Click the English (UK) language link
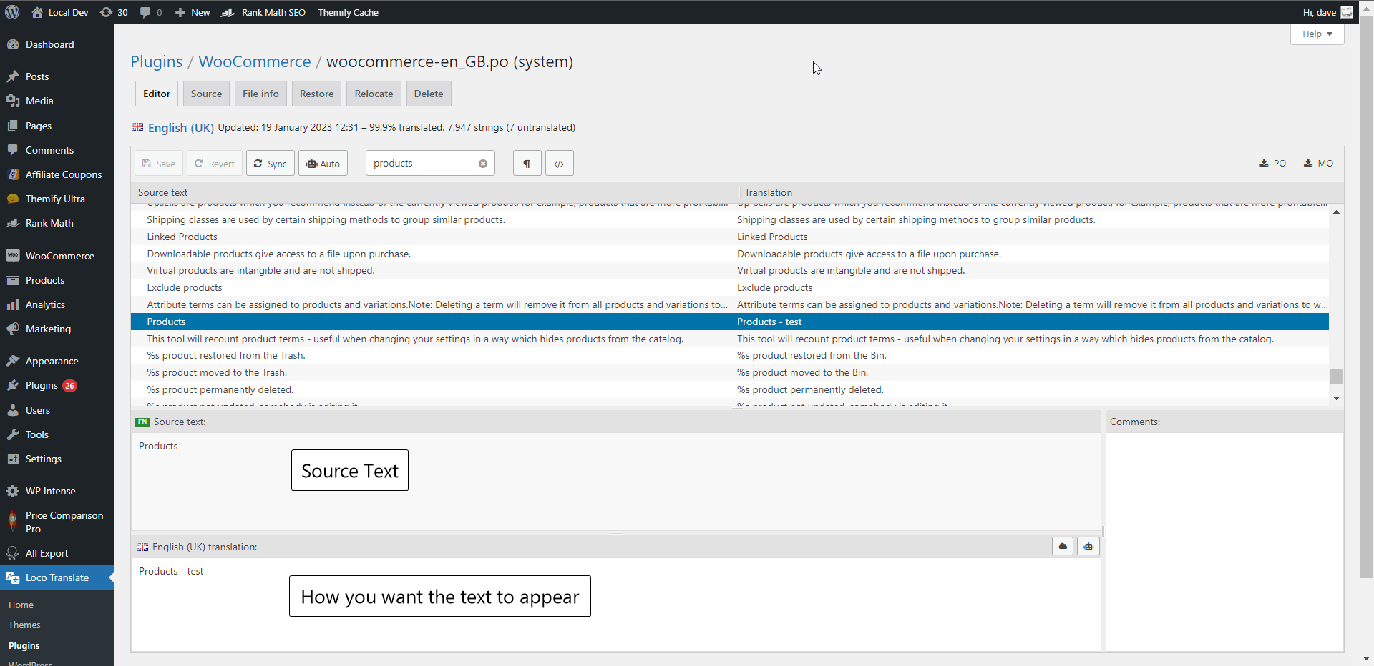1374x666 pixels. pyautogui.click(x=181, y=128)
